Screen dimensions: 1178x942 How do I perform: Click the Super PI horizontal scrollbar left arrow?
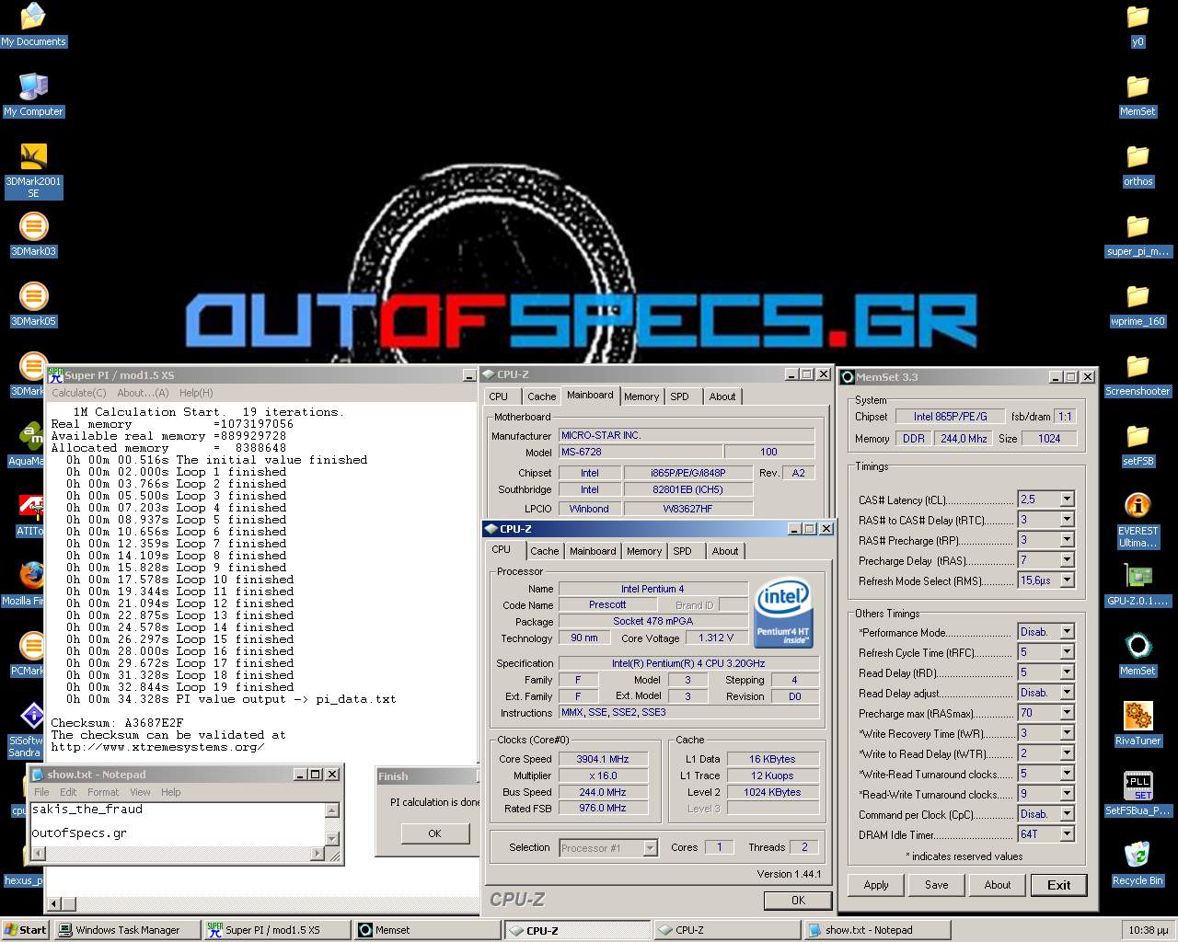(x=54, y=904)
